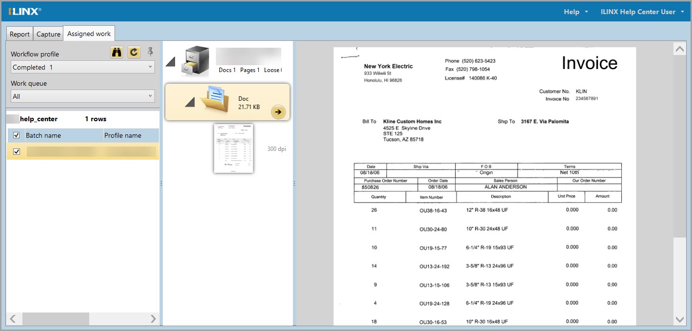Click the arrow button on Doc item
Screen dimensions: 692x331
tap(278, 112)
